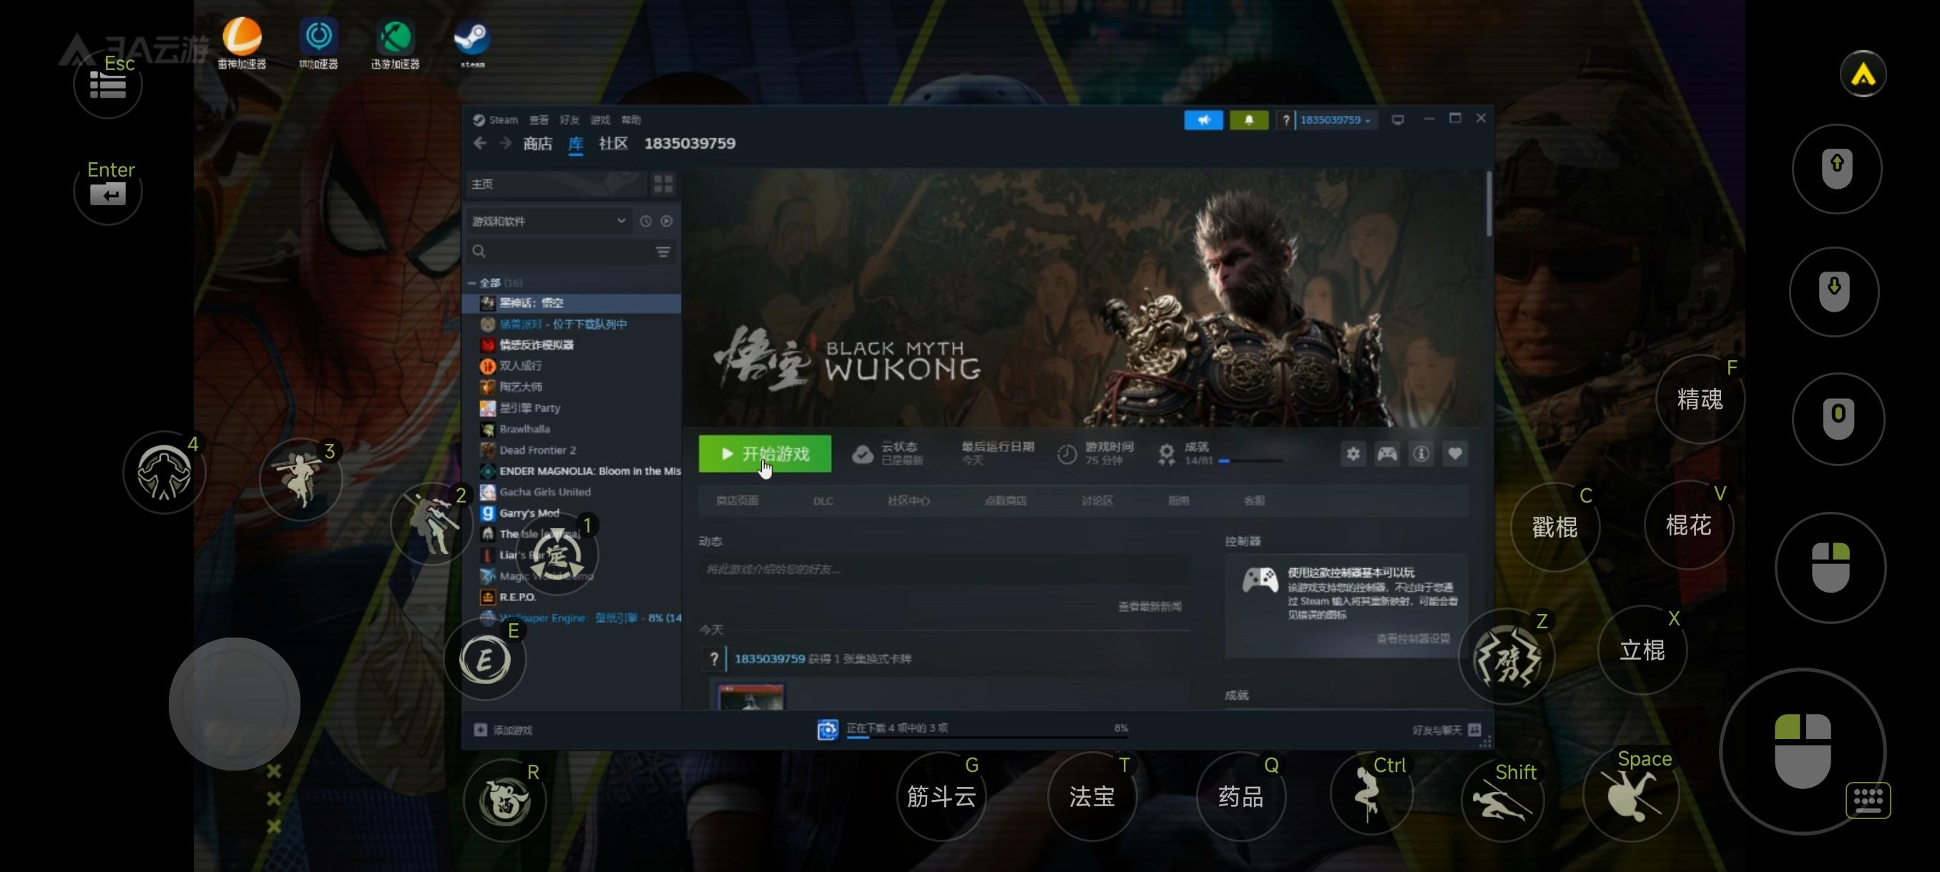Image resolution: width=1940 pixels, height=872 pixels.
Task: Open the 游戏和软件 dropdown
Action: tap(549, 221)
